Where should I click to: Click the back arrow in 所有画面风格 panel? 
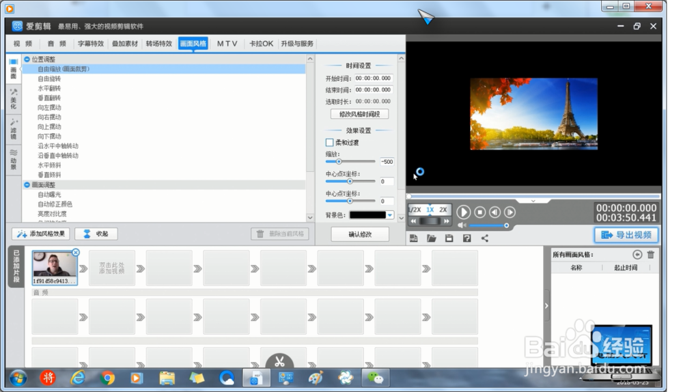click(637, 254)
